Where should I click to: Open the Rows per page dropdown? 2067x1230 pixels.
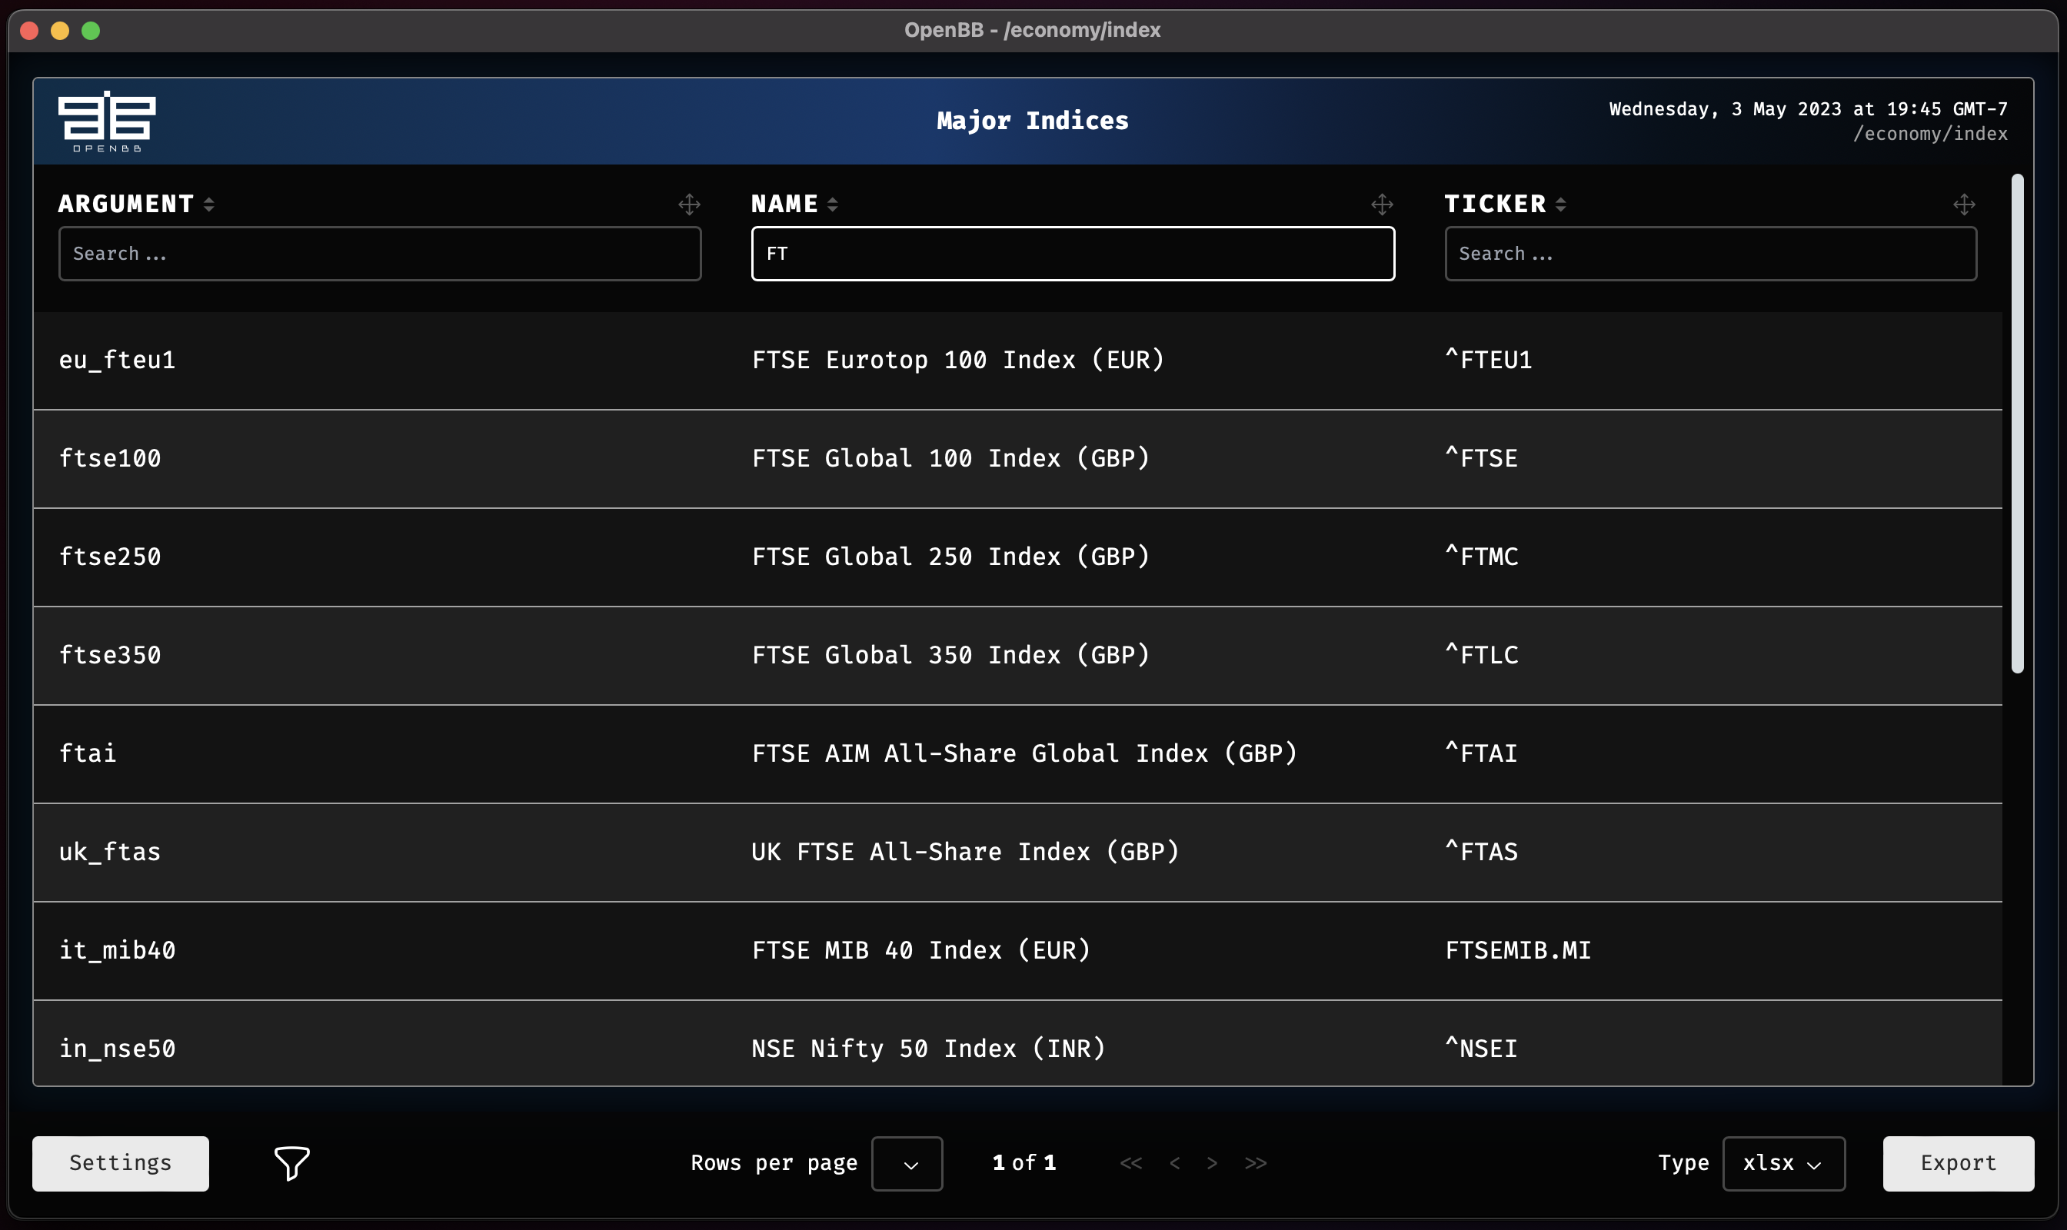point(907,1164)
